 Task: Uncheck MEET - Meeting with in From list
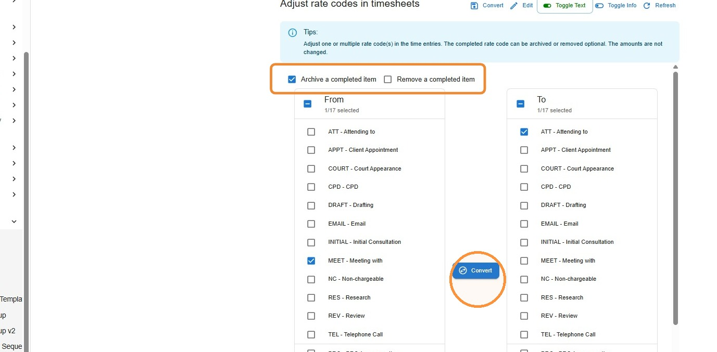(x=311, y=261)
